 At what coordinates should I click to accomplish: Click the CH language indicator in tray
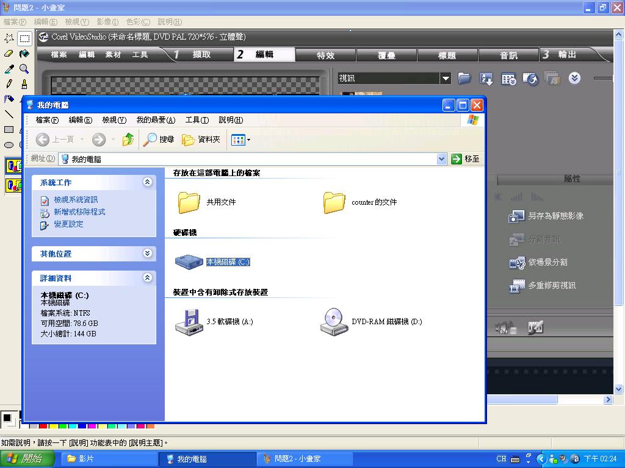click(501, 459)
